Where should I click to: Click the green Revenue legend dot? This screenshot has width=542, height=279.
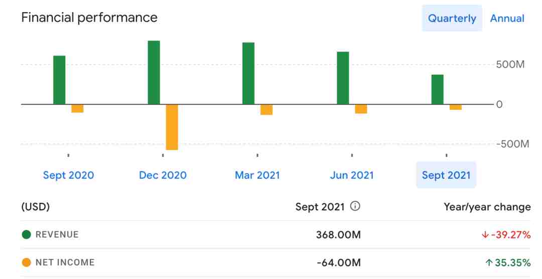[x=26, y=234]
